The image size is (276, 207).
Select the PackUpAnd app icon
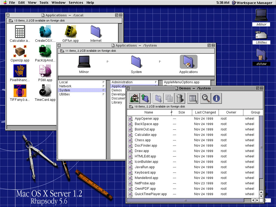point(45,51)
